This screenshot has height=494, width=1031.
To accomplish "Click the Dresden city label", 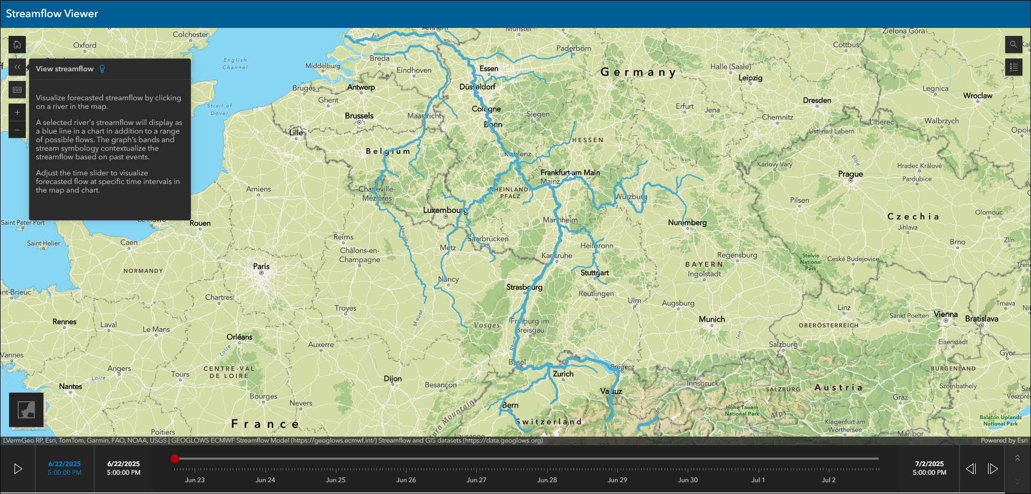I will point(817,100).
